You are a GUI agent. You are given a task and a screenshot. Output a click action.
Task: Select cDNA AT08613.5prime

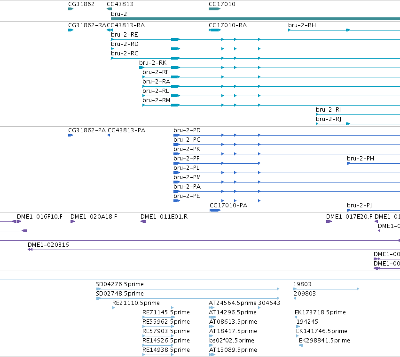point(233,322)
